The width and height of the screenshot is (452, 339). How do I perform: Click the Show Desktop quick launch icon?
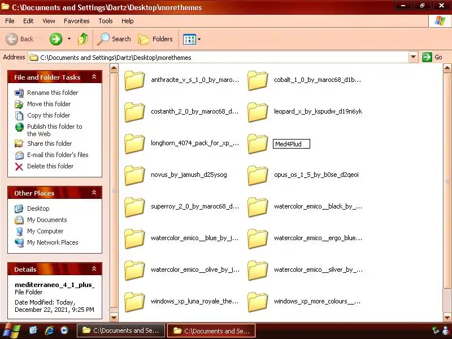tap(33, 331)
